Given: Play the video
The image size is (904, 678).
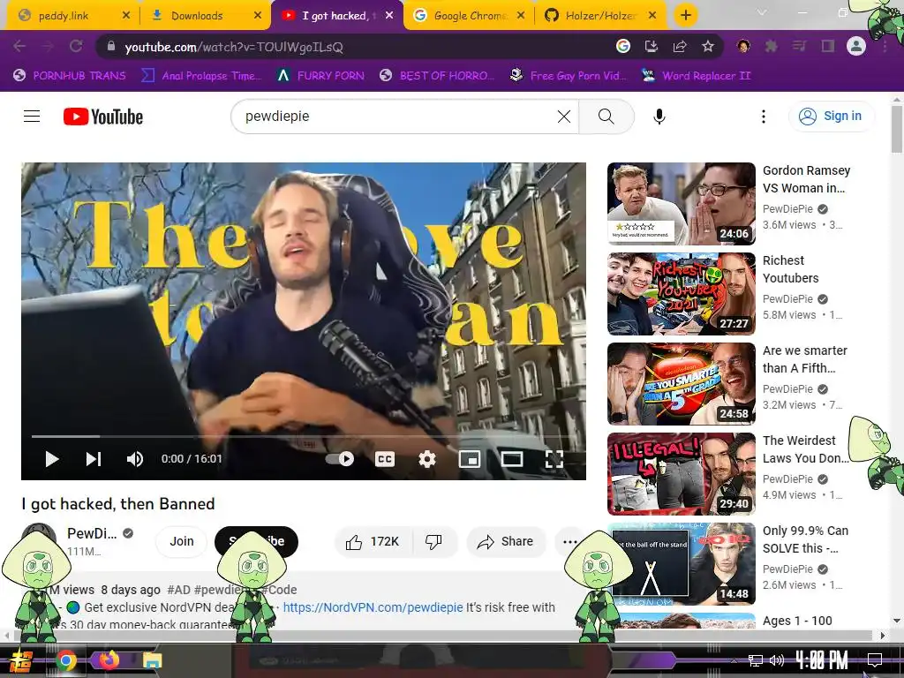Looking at the screenshot, I should (52, 459).
